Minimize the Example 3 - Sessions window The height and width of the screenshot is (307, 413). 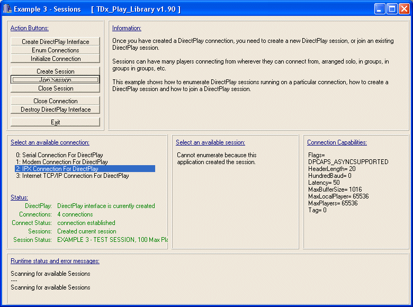(379, 9)
